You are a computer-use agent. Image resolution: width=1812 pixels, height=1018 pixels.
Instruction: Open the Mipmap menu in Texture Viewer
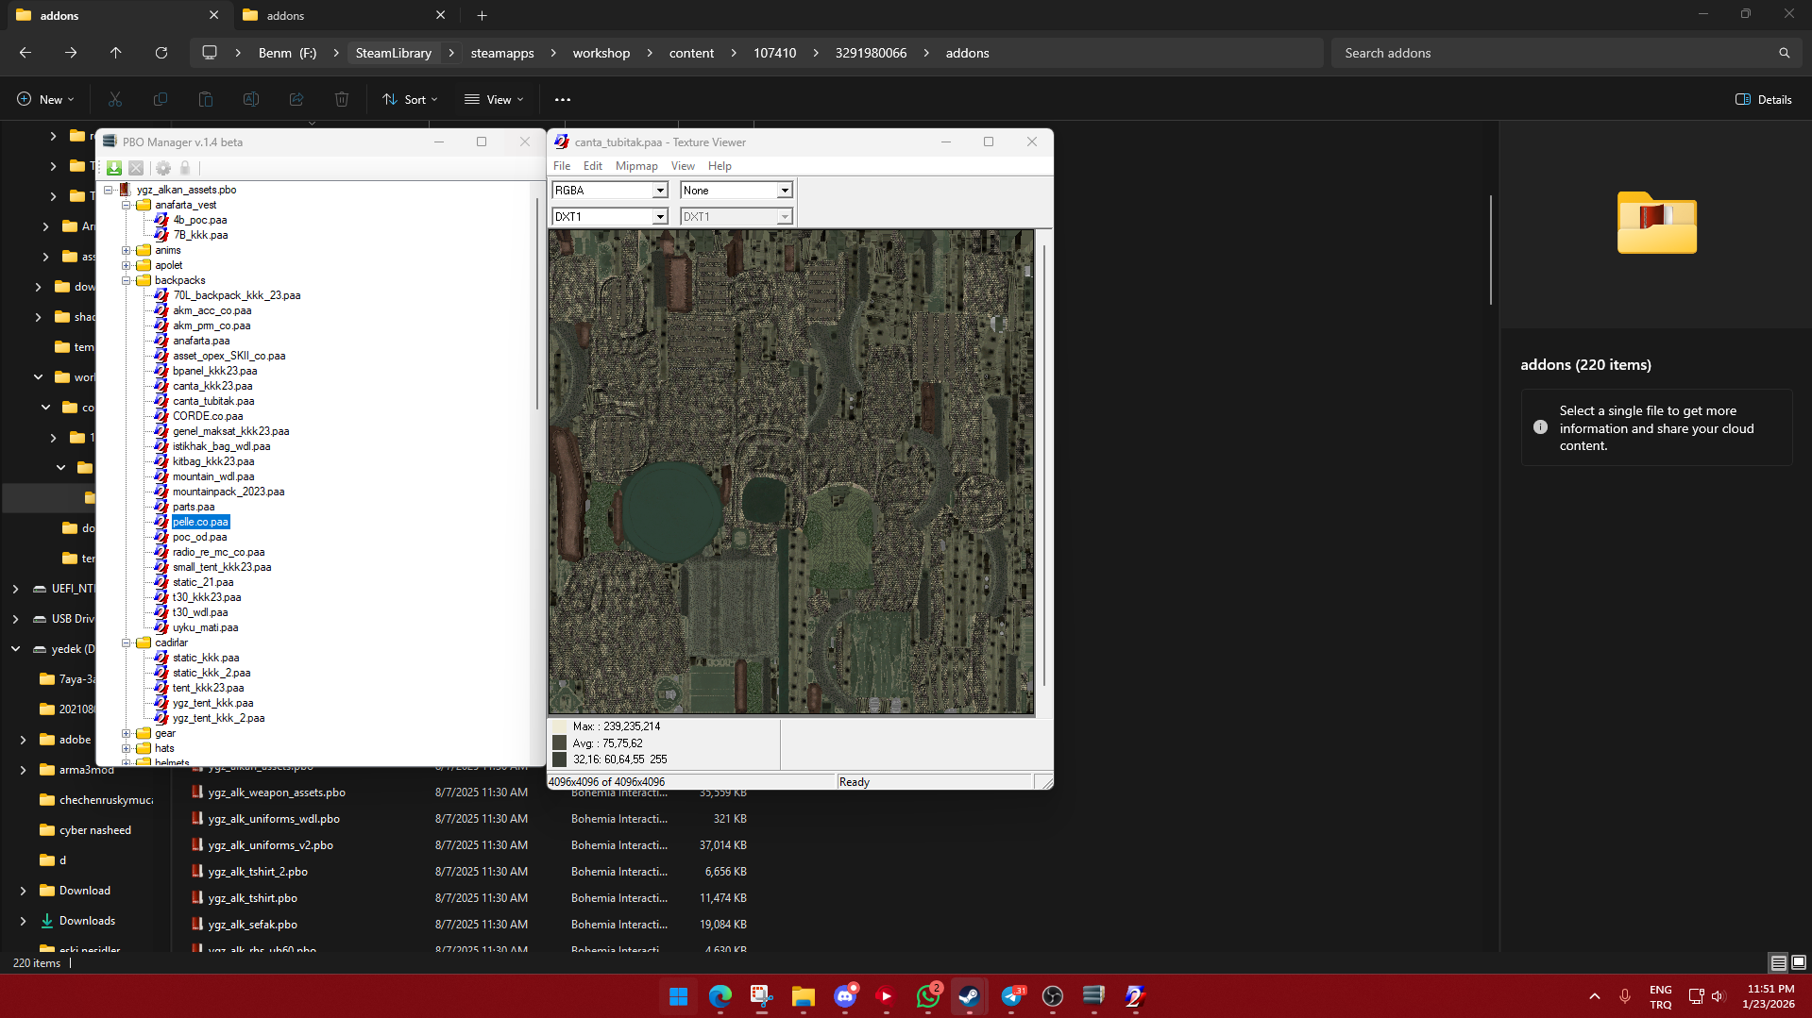click(636, 166)
